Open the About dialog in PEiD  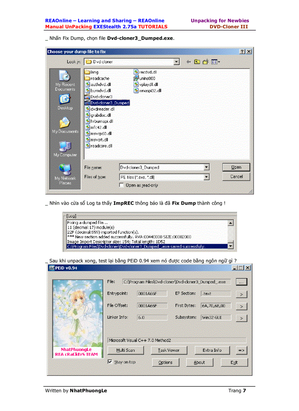tap(199, 362)
